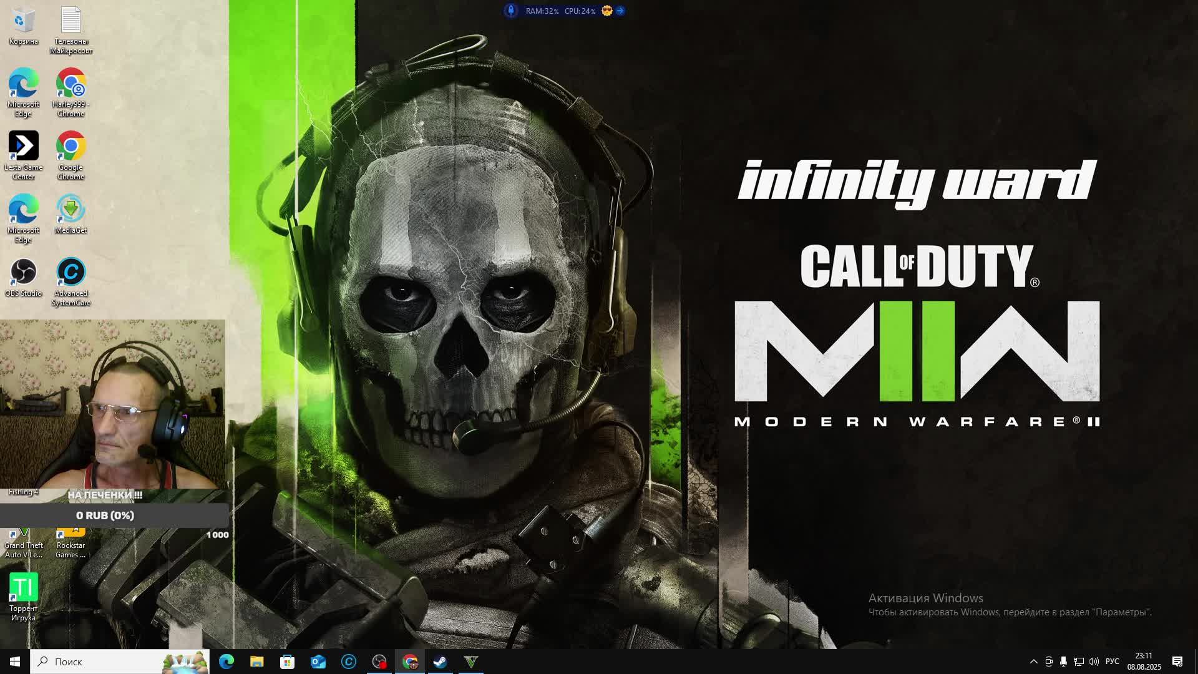Open Торрент Игруха desktop shortcut
The width and height of the screenshot is (1198, 674).
click(x=23, y=587)
